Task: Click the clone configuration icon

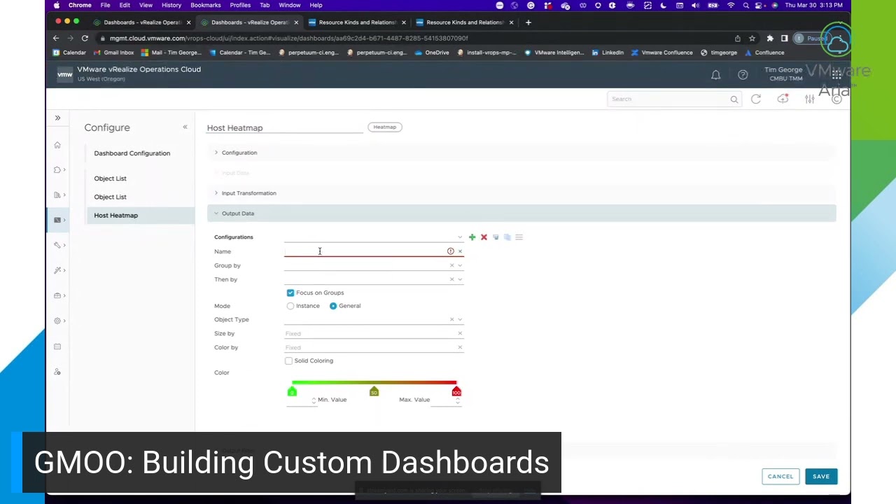Action: pyautogui.click(x=507, y=237)
